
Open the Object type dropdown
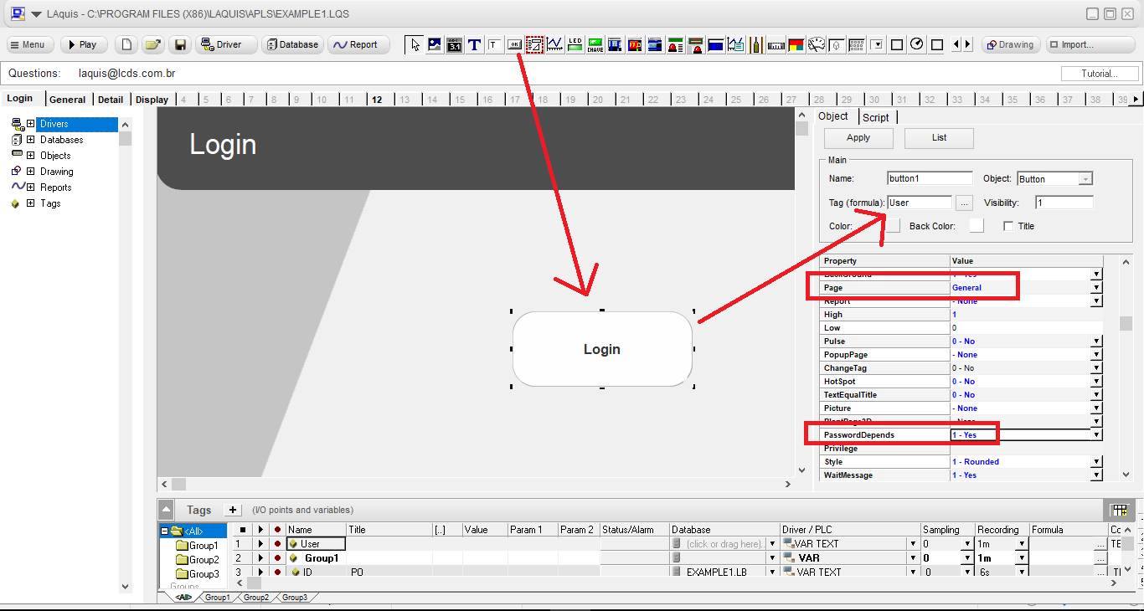click(1085, 179)
